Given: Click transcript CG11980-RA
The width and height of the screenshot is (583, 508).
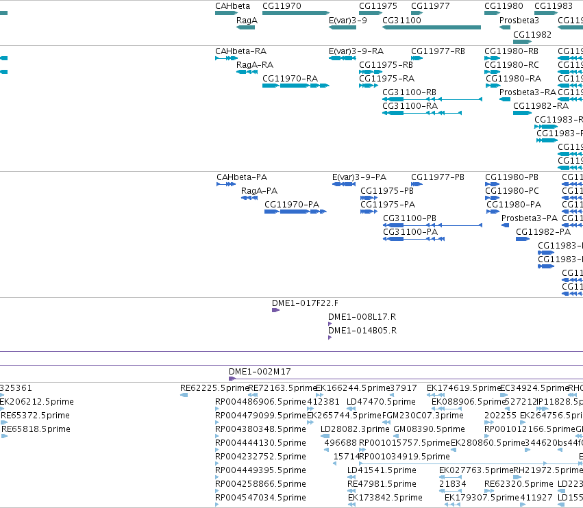Looking at the screenshot, I should click(493, 86).
